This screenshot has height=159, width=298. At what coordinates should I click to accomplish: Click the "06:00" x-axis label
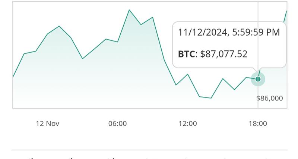[117, 123]
